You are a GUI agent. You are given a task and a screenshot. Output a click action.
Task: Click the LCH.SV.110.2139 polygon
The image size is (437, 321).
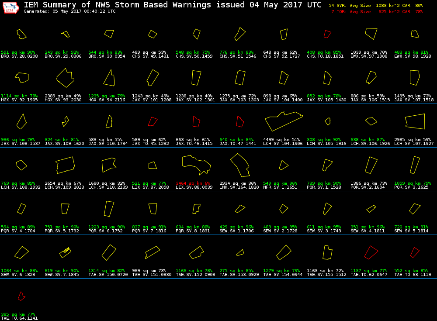(x=109, y=165)
